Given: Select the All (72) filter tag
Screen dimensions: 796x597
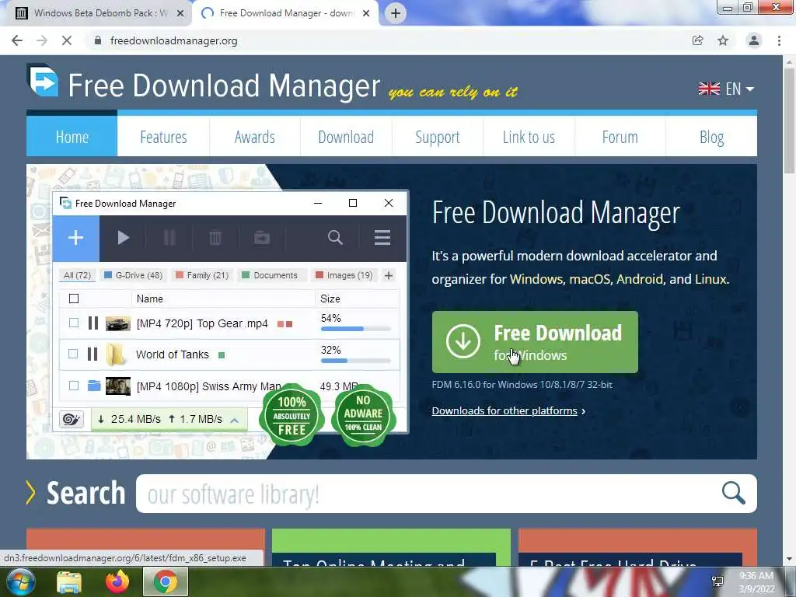Looking at the screenshot, I should pyautogui.click(x=77, y=275).
